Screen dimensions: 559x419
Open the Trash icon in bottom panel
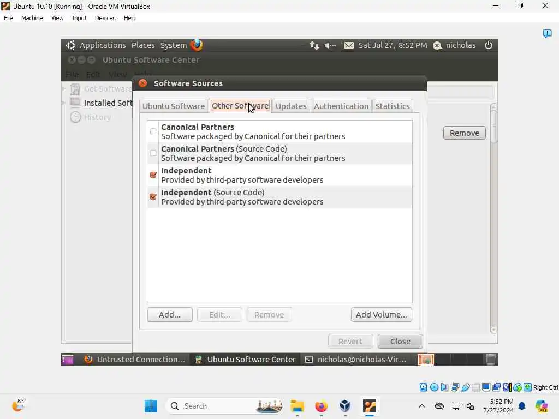pos(491,360)
